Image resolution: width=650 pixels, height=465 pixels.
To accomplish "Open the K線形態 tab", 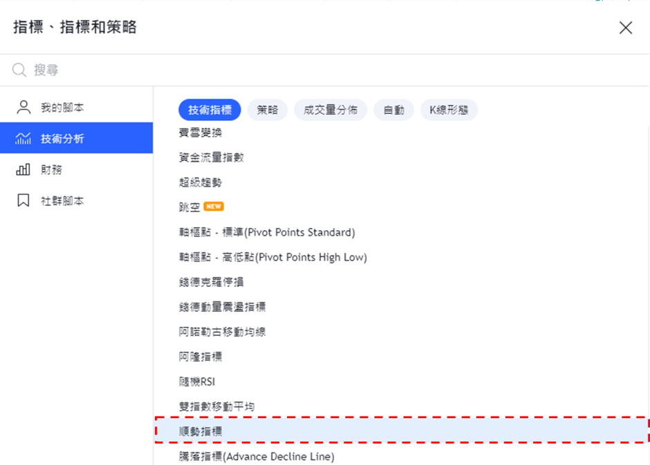I will pos(449,110).
